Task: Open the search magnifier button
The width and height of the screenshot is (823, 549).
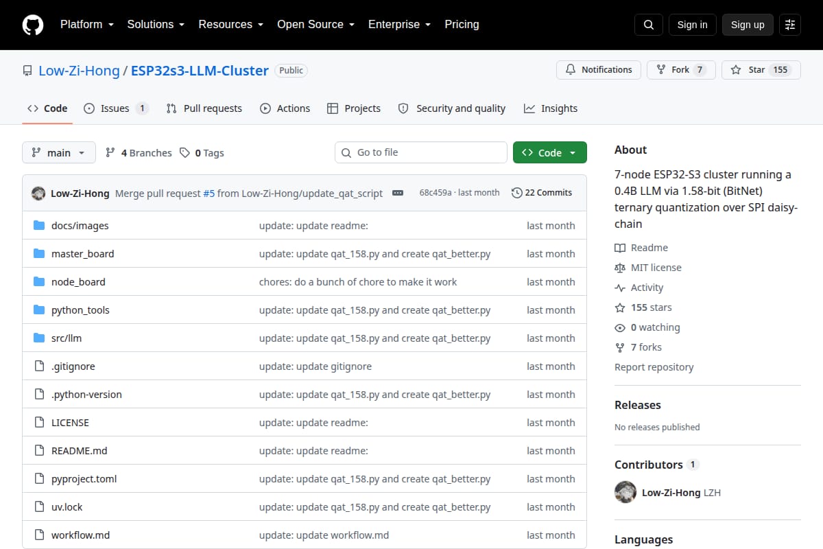Action: (x=649, y=25)
